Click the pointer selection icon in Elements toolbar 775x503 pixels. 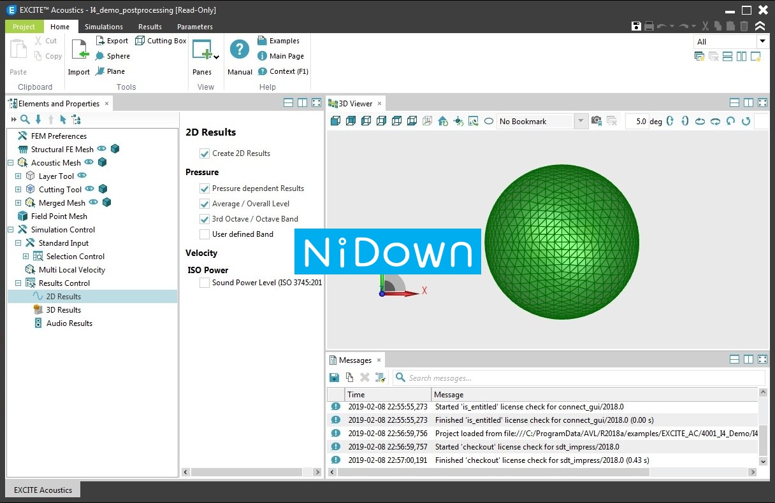(62, 119)
